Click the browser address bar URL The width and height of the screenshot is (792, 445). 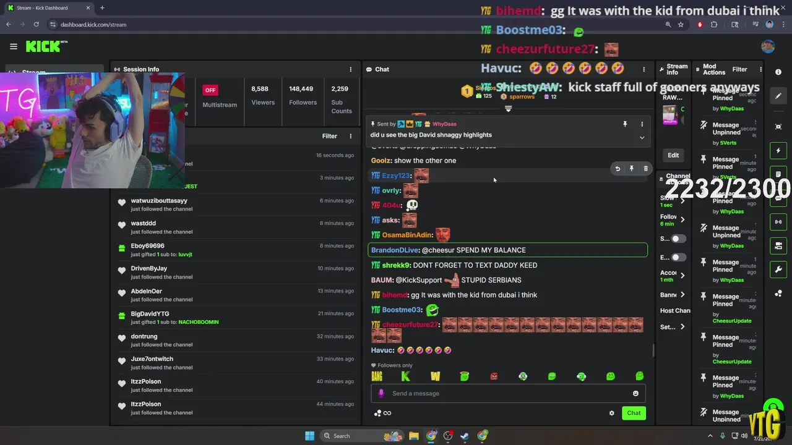93,25
